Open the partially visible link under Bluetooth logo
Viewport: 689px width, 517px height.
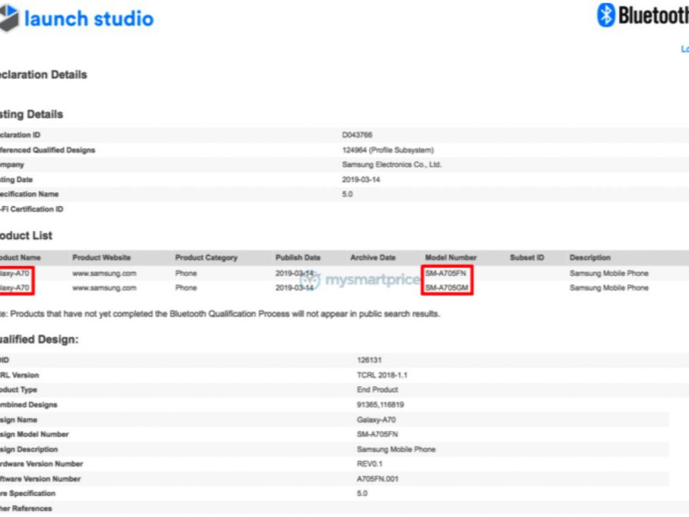684,49
